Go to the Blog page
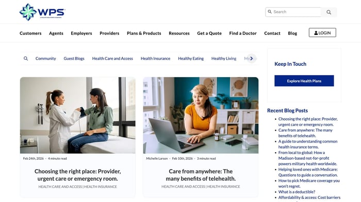This screenshot has width=361, height=202. [x=292, y=33]
